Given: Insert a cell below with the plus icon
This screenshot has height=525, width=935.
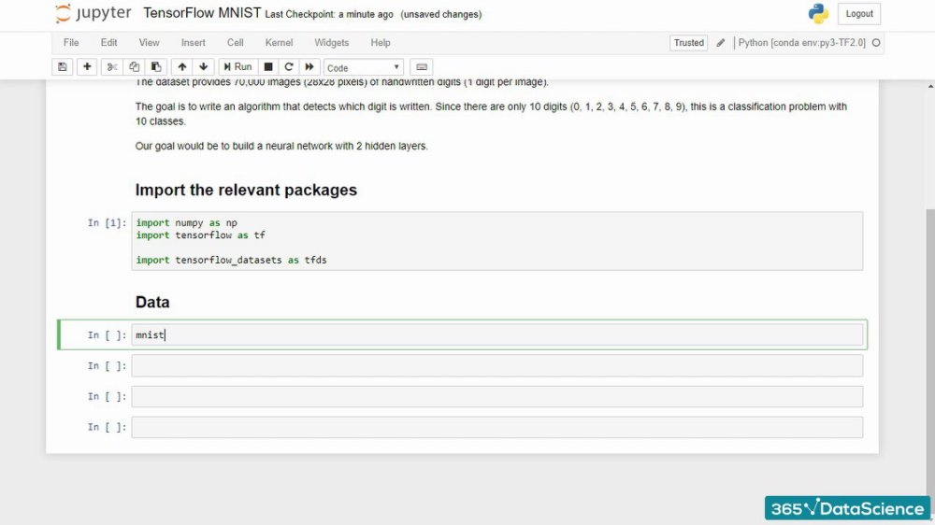Looking at the screenshot, I should [87, 66].
